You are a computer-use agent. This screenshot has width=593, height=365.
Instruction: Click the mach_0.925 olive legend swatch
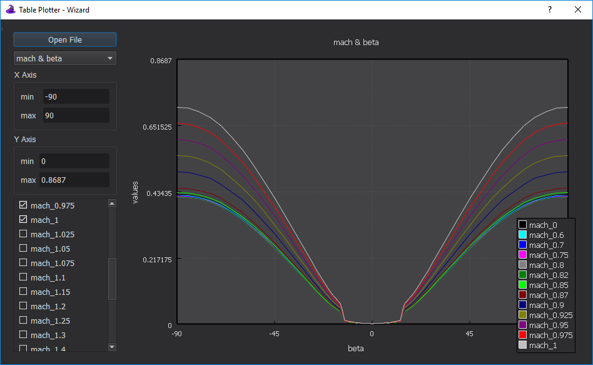tap(522, 315)
